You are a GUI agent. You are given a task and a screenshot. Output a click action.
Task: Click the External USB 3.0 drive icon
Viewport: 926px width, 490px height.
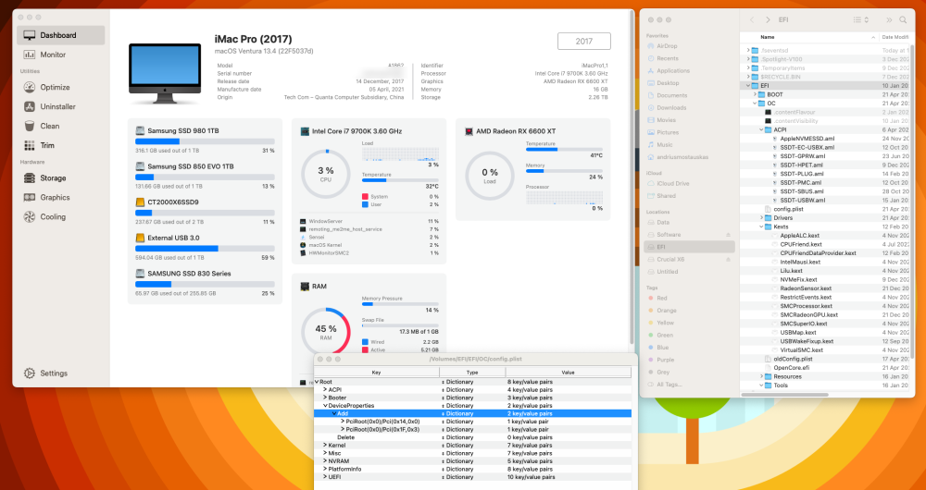point(140,239)
